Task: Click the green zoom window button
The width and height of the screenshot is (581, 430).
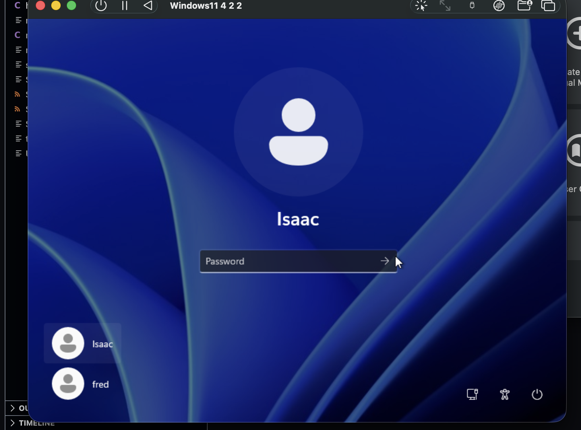Action: (x=71, y=5)
